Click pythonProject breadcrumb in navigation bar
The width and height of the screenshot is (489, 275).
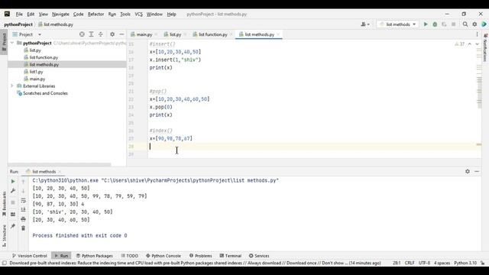[x=18, y=24]
